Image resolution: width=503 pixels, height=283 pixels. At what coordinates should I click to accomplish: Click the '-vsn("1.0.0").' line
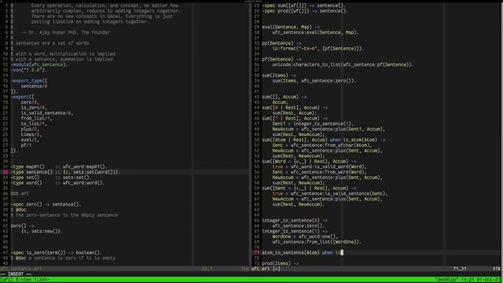29,70
